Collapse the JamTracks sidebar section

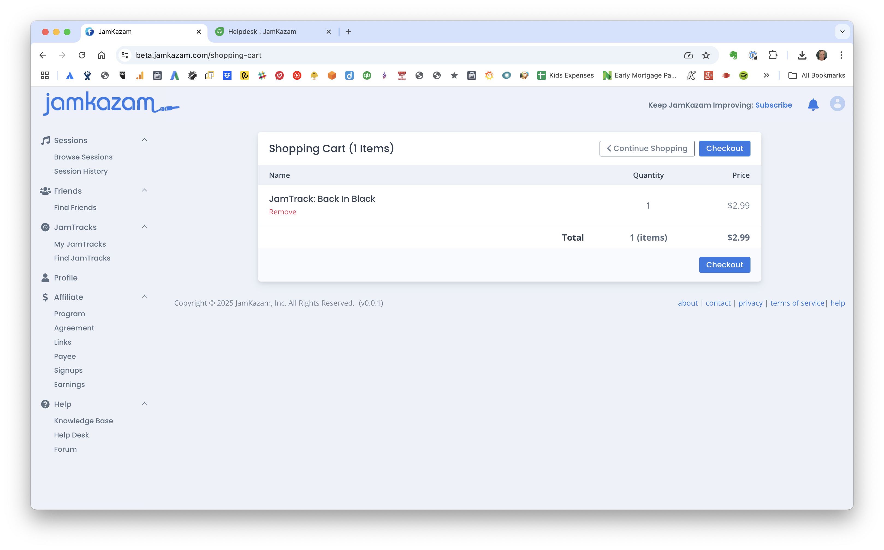[144, 227]
